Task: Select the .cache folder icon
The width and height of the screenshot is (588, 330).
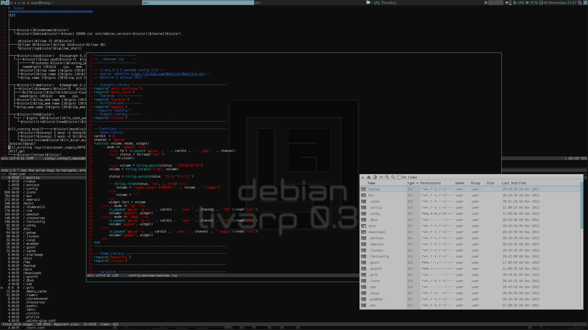Action: coord(364,201)
